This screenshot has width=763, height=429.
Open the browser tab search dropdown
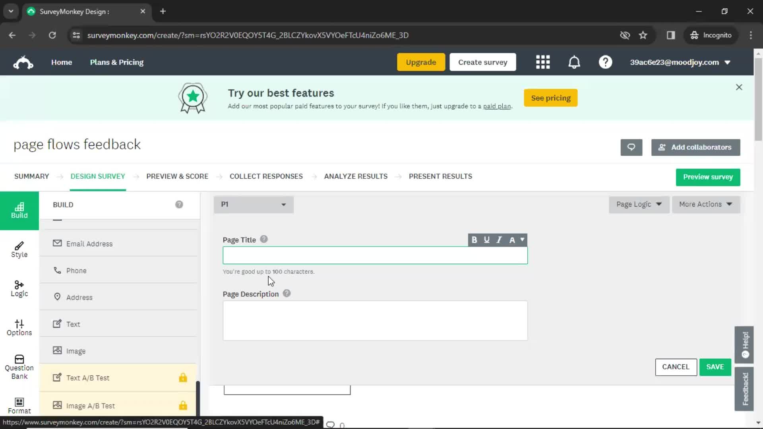(x=11, y=11)
